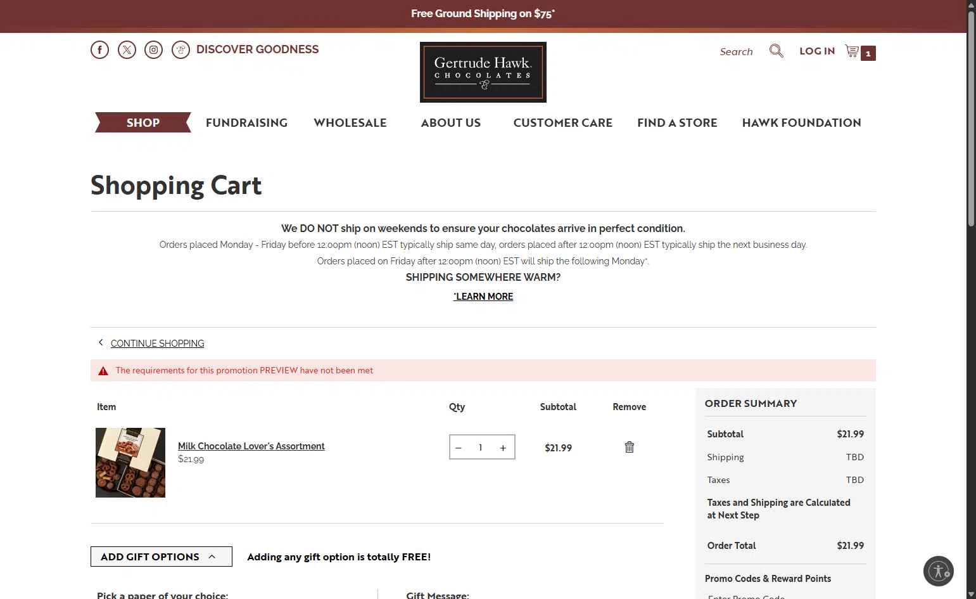This screenshot has height=599, width=976.
Task: Open the Instagram social icon
Action: pos(153,49)
